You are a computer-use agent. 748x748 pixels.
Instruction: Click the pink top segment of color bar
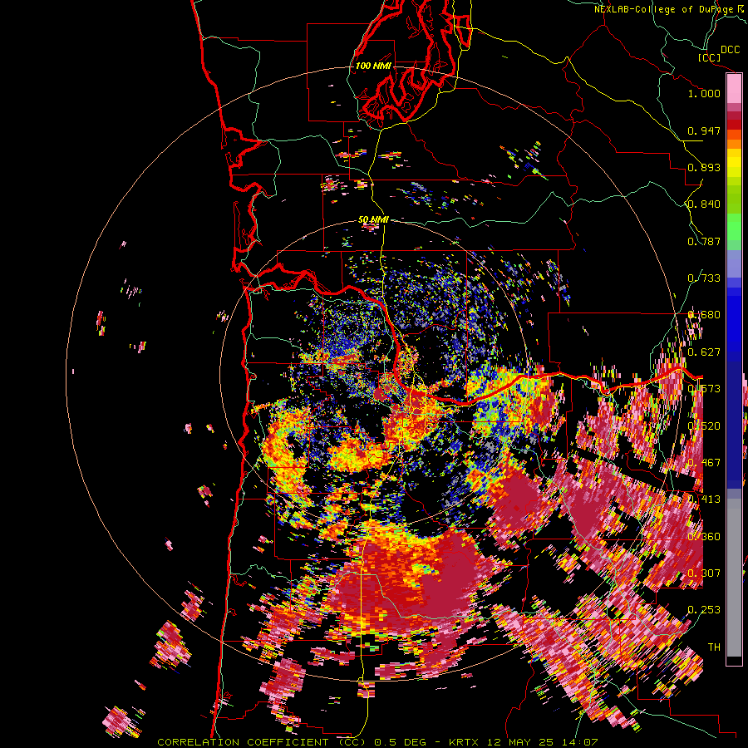click(x=734, y=88)
